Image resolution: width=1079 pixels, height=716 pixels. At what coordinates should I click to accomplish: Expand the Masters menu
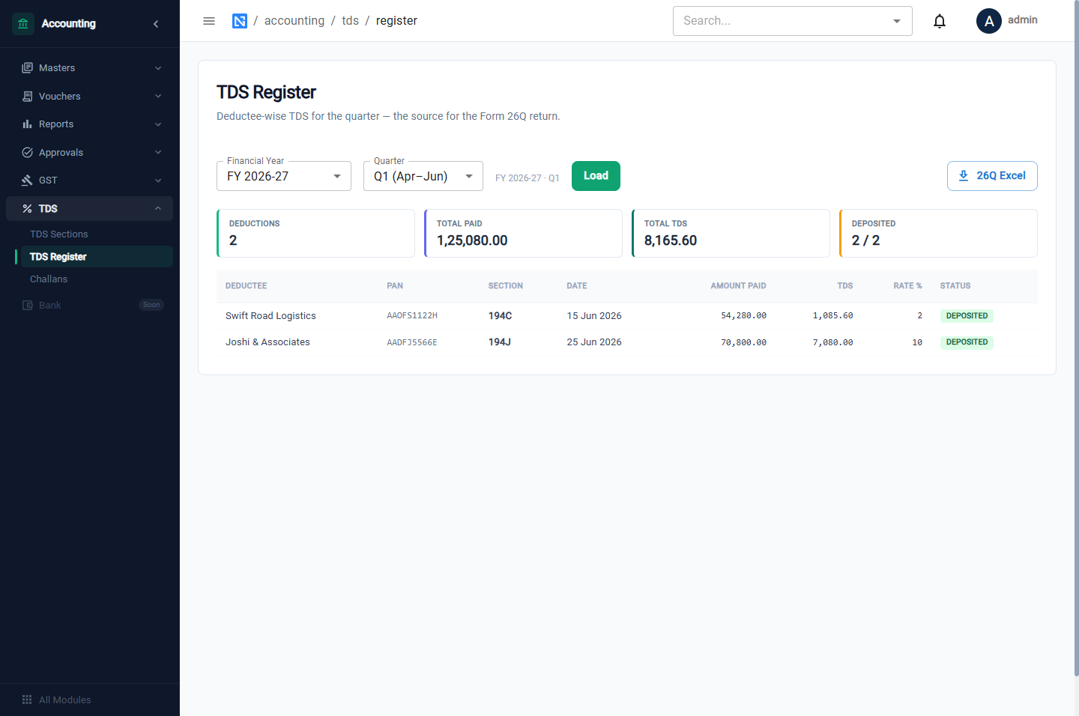coord(90,68)
